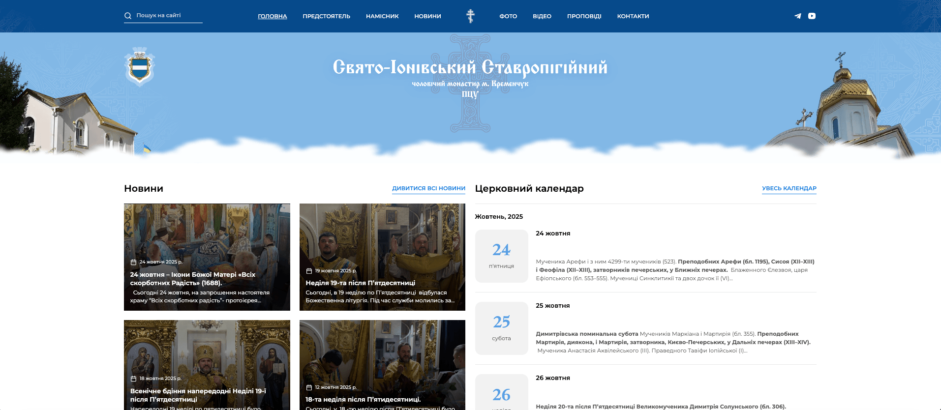Click text Димитрівська поминальна субота
The height and width of the screenshot is (410, 941).
587,334
